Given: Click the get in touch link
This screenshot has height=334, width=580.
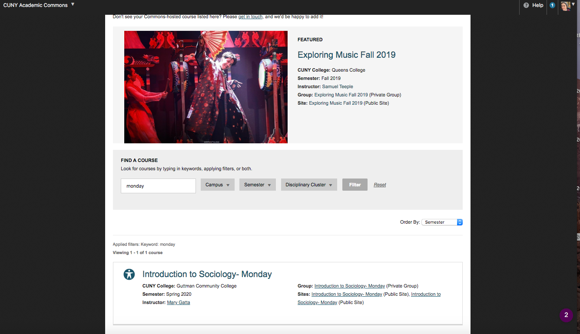Looking at the screenshot, I should pos(250,17).
